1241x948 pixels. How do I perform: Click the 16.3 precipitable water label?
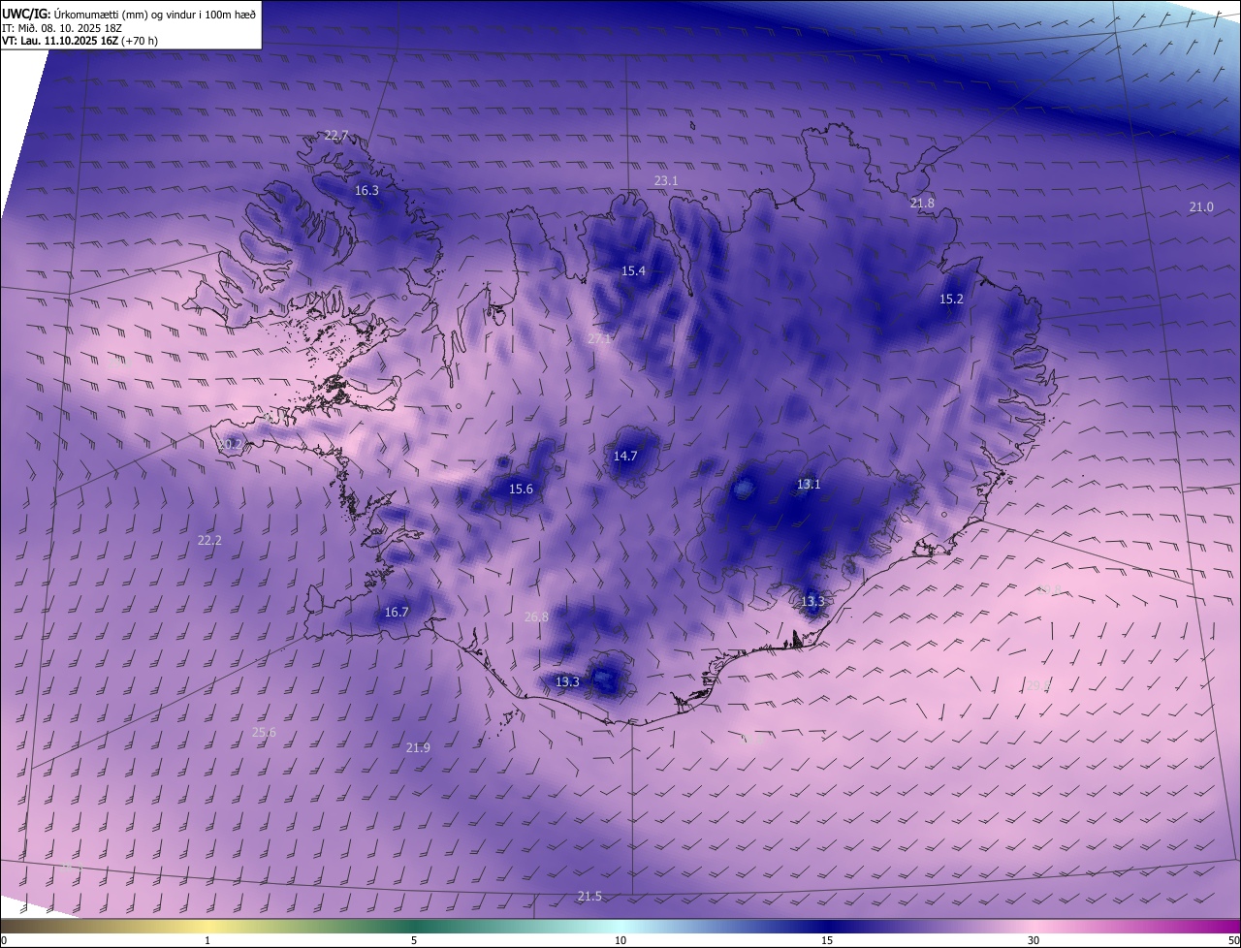(366, 191)
